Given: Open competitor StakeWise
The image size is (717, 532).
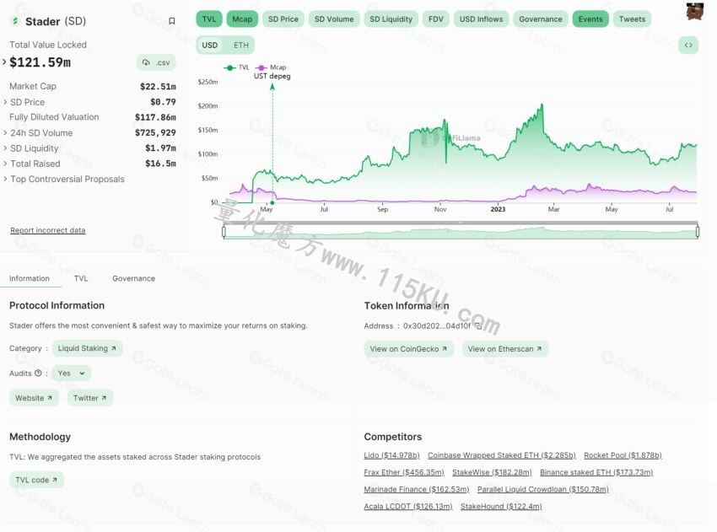Looking at the screenshot, I should coord(492,472).
